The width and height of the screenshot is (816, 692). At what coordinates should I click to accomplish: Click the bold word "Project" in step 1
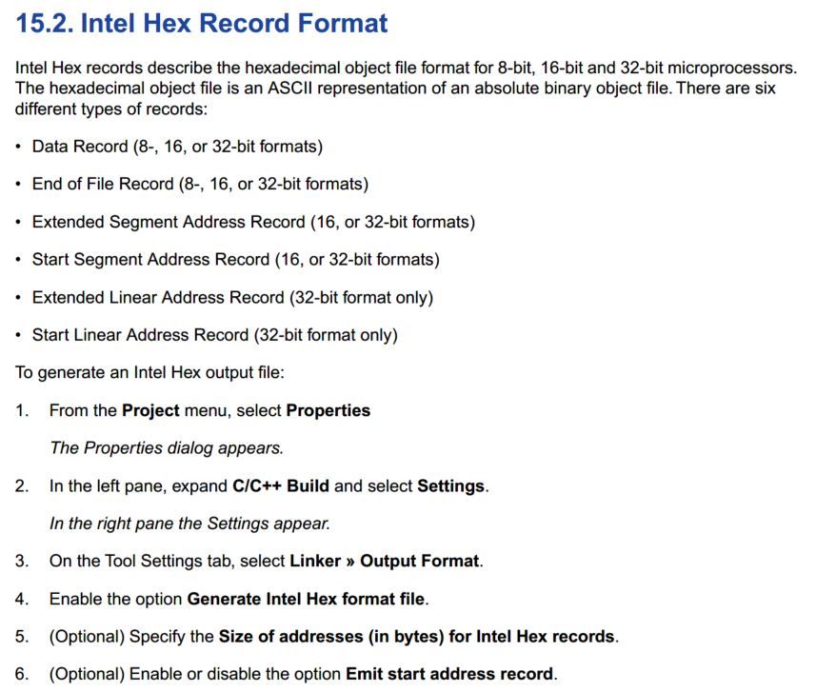tap(150, 410)
